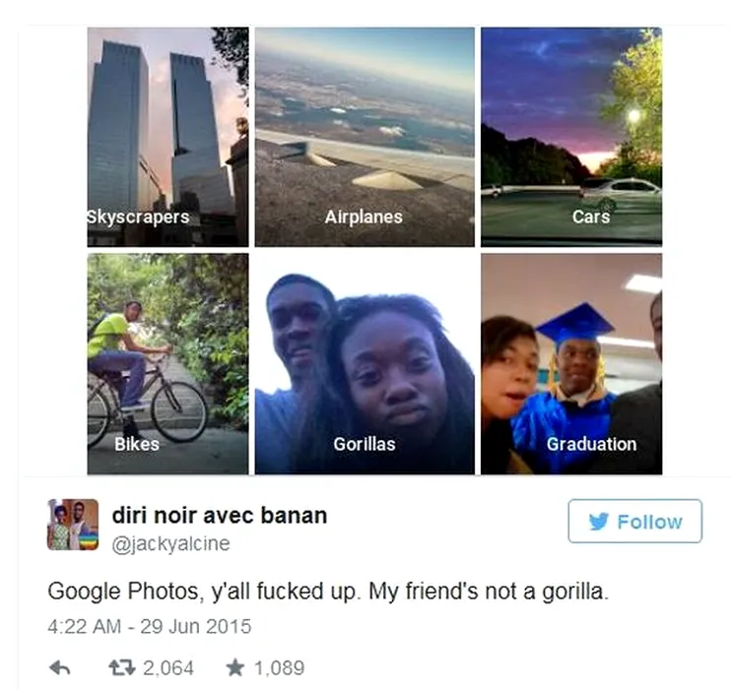Open the airplane wing photo
Screen dimensions: 731x689
tap(365, 137)
